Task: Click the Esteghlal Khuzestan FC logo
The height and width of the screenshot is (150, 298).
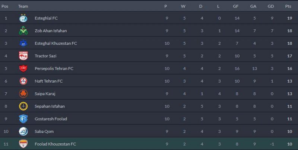Action: coord(23,44)
